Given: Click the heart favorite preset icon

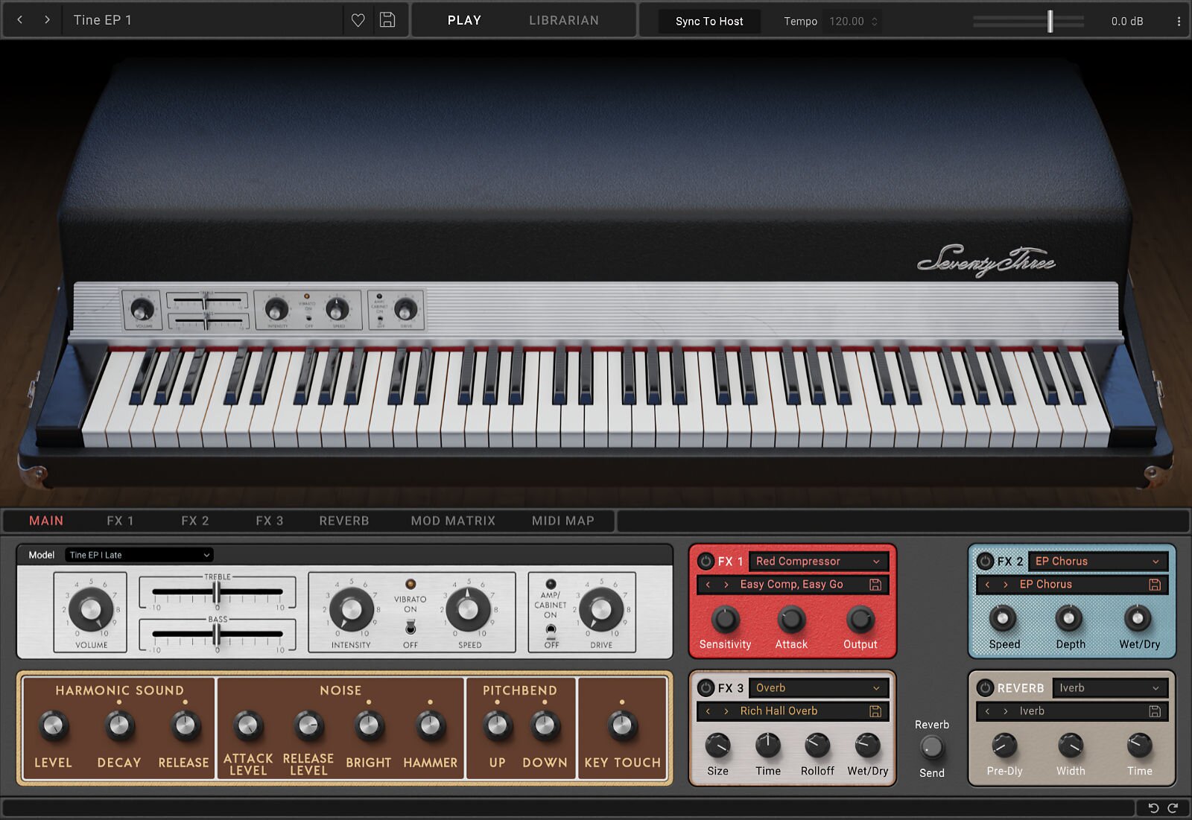Looking at the screenshot, I should tap(358, 20).
